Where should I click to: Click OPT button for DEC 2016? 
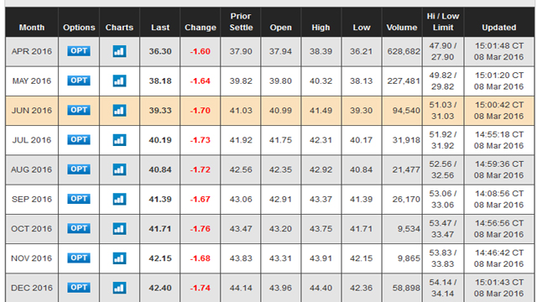[79, 287]
